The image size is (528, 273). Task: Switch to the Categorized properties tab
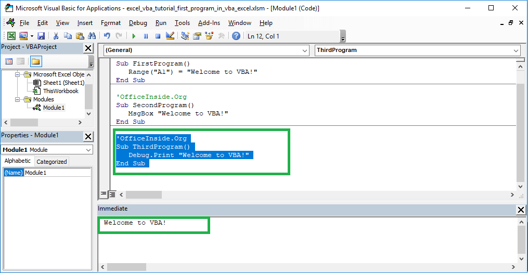[x=51, y=162]
